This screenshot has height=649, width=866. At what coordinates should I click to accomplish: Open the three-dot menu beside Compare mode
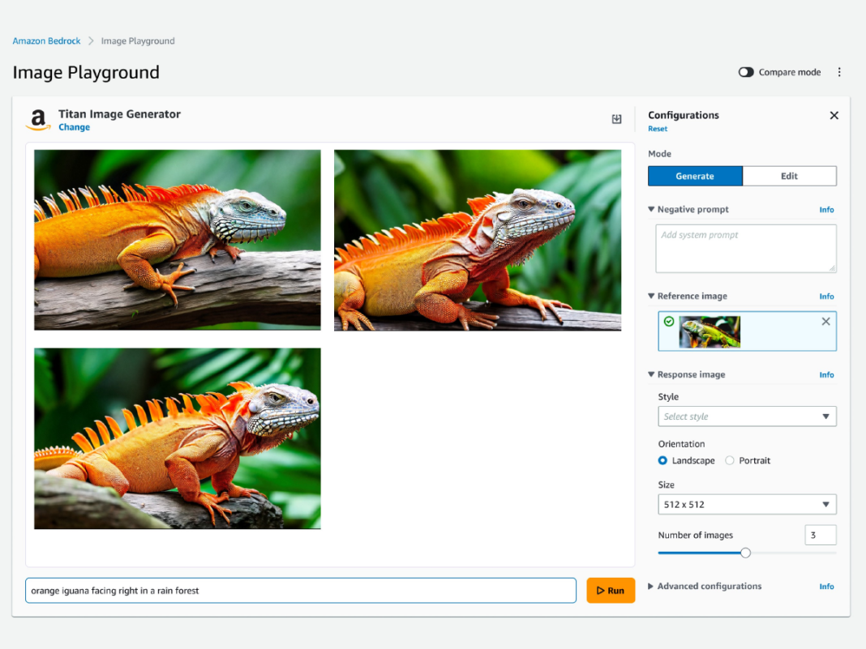[x=839, y=71]
